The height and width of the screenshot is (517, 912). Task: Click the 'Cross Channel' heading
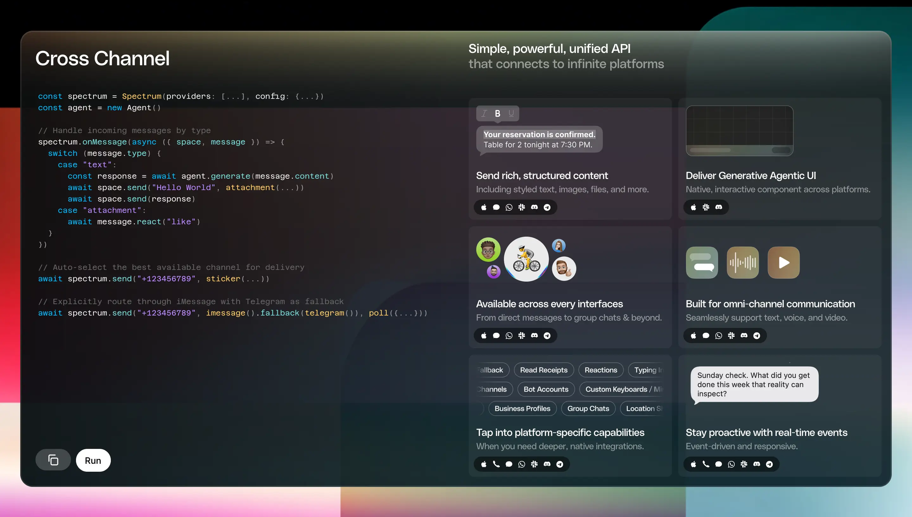point(103,58)
